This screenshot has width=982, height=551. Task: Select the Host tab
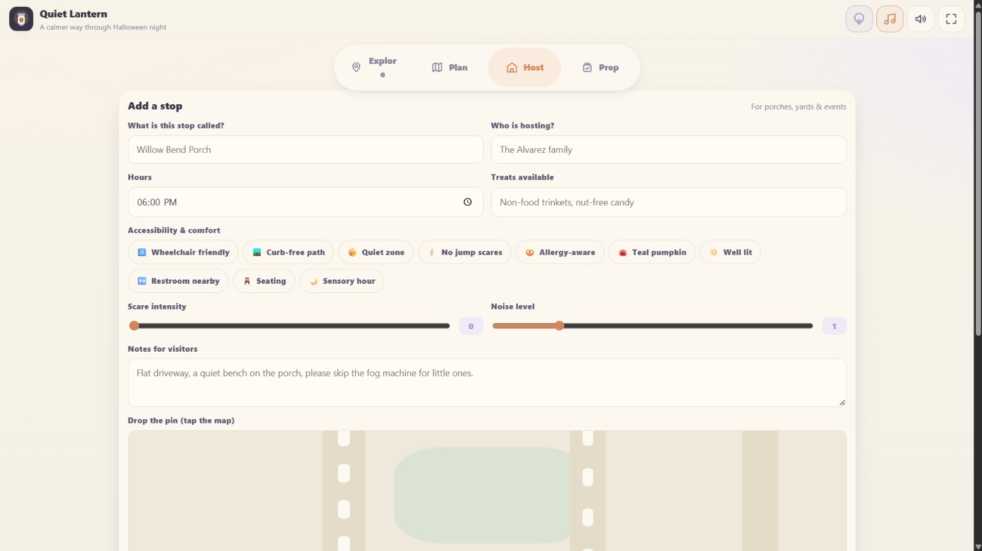pyautogui.click(x=525, y=67)
